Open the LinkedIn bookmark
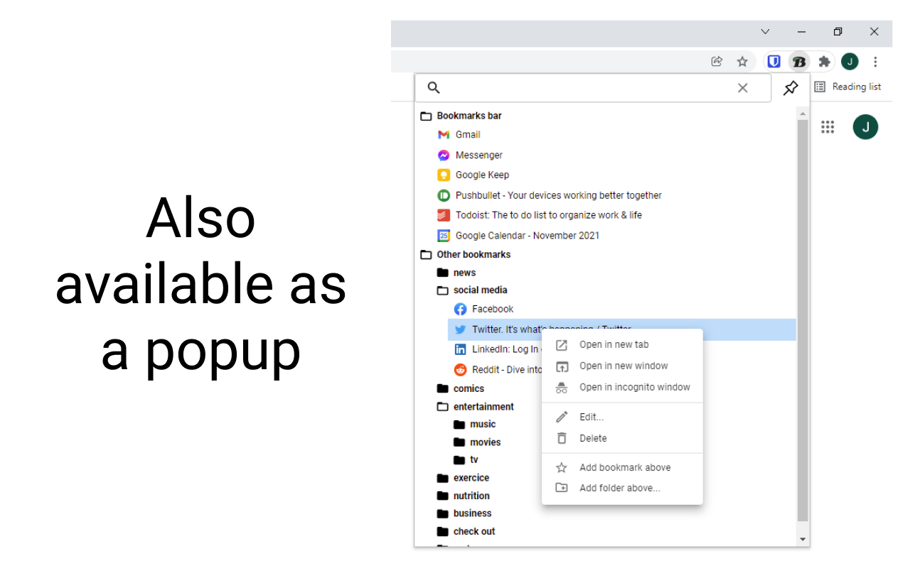The width and height of the screenshot is (910, 568). [x=496, y=349]
